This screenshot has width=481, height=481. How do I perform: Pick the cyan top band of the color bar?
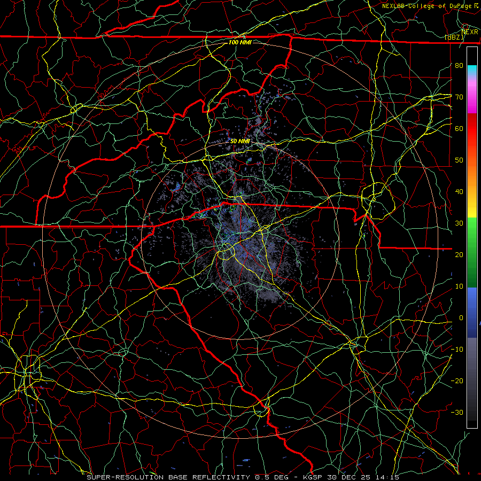472,71
